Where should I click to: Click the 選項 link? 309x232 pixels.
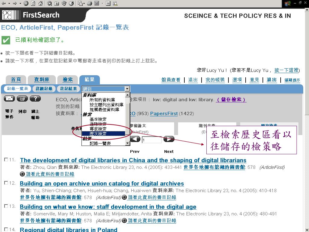click(237, 80)
